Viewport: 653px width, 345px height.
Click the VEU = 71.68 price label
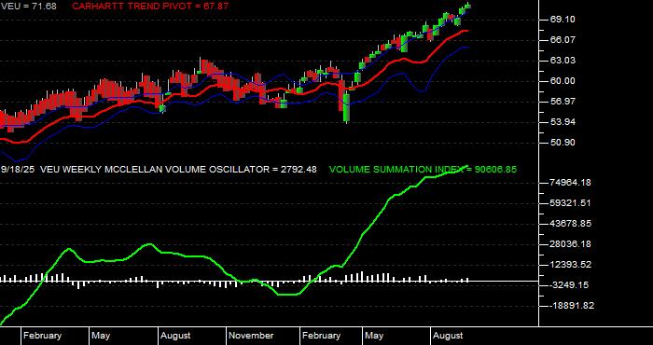[28, 7]
